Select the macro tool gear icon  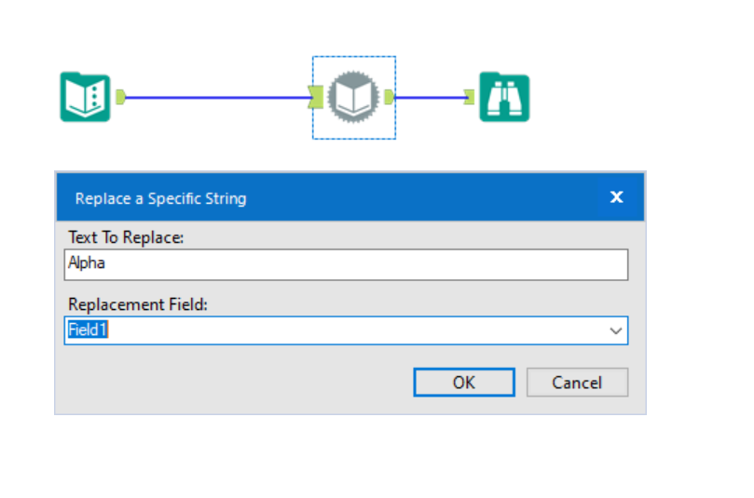[x=353, y=97]
